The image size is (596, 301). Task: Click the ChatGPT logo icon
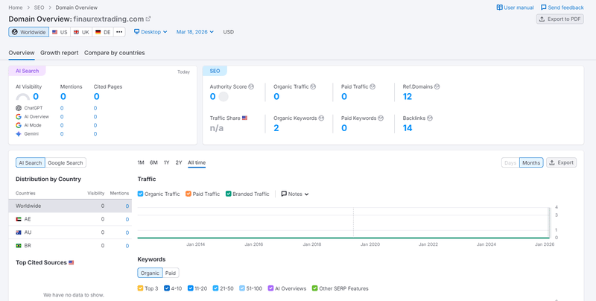click(19, 108)
